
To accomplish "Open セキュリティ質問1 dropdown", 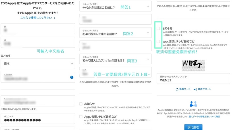I will point(115,6).
